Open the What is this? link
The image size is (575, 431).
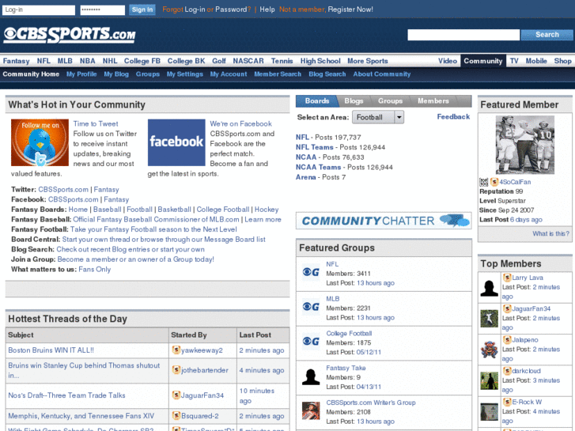[x=550, y=233]
